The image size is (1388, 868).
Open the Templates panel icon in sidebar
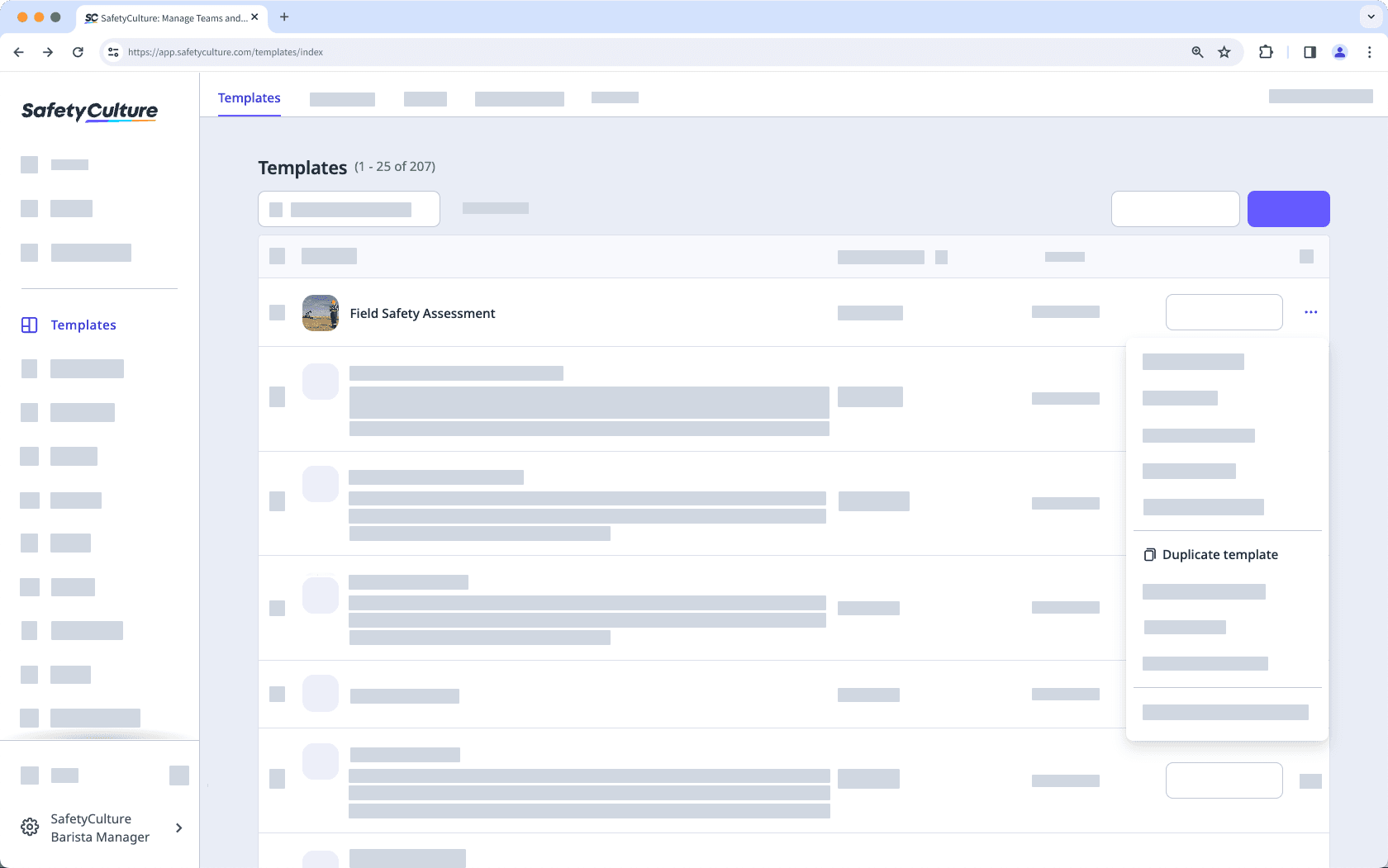(30, 325)
